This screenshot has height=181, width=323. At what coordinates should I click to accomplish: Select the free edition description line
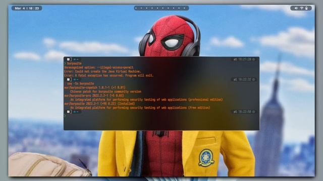coord(140,108)
